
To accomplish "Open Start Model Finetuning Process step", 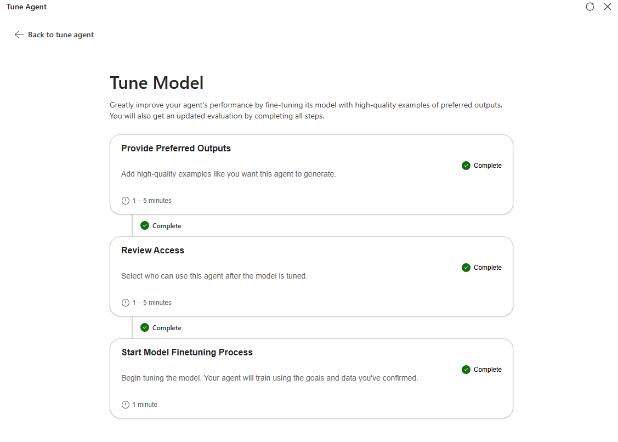I will 187,353.
